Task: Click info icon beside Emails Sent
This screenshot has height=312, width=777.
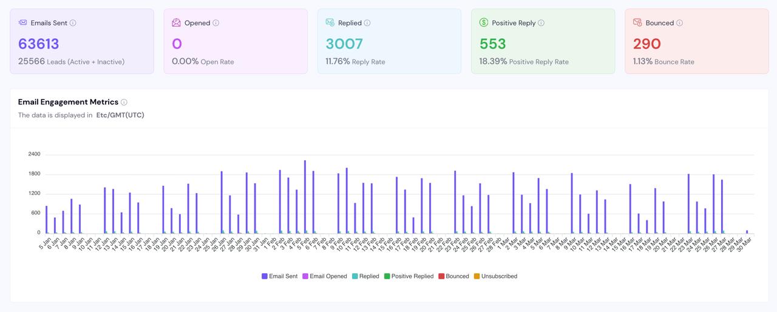Action: [73, 23]
